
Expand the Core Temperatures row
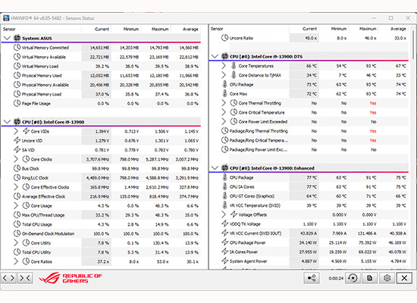pos(224,66)
